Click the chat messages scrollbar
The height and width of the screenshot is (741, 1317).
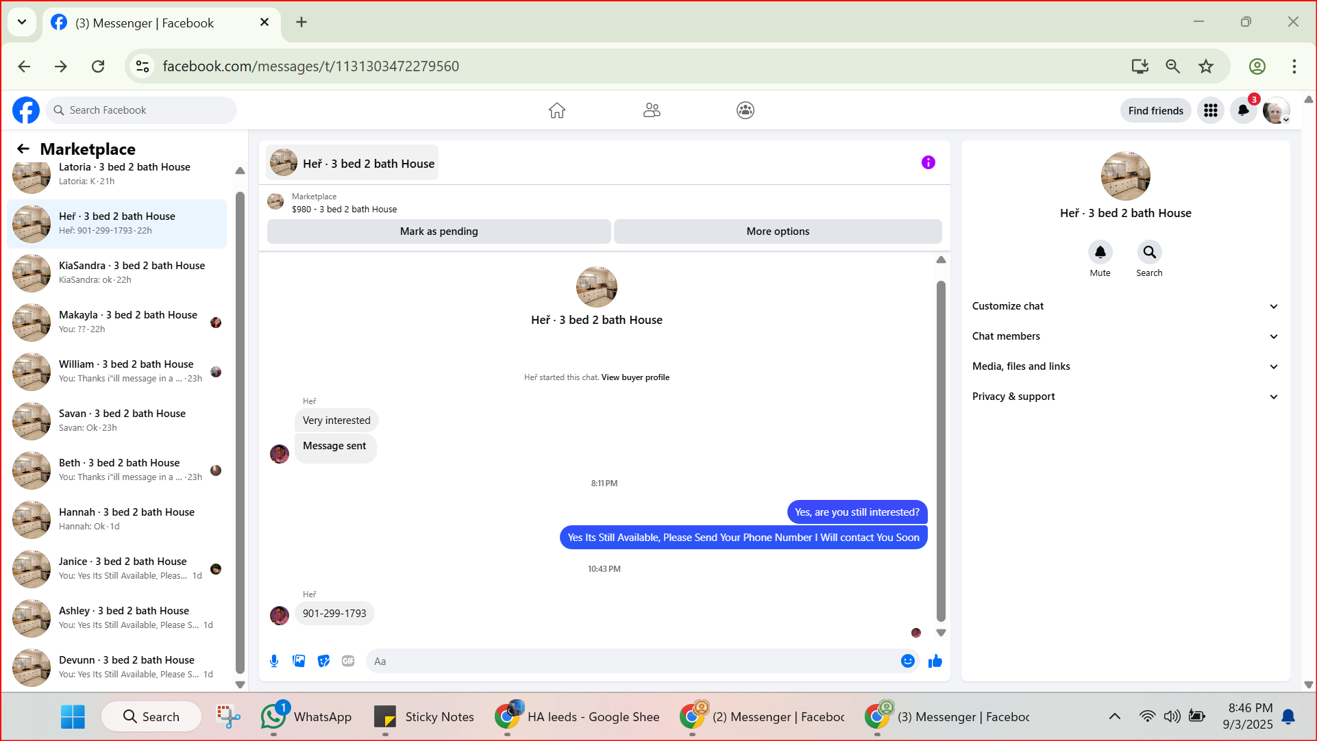(x=941, y=450)
